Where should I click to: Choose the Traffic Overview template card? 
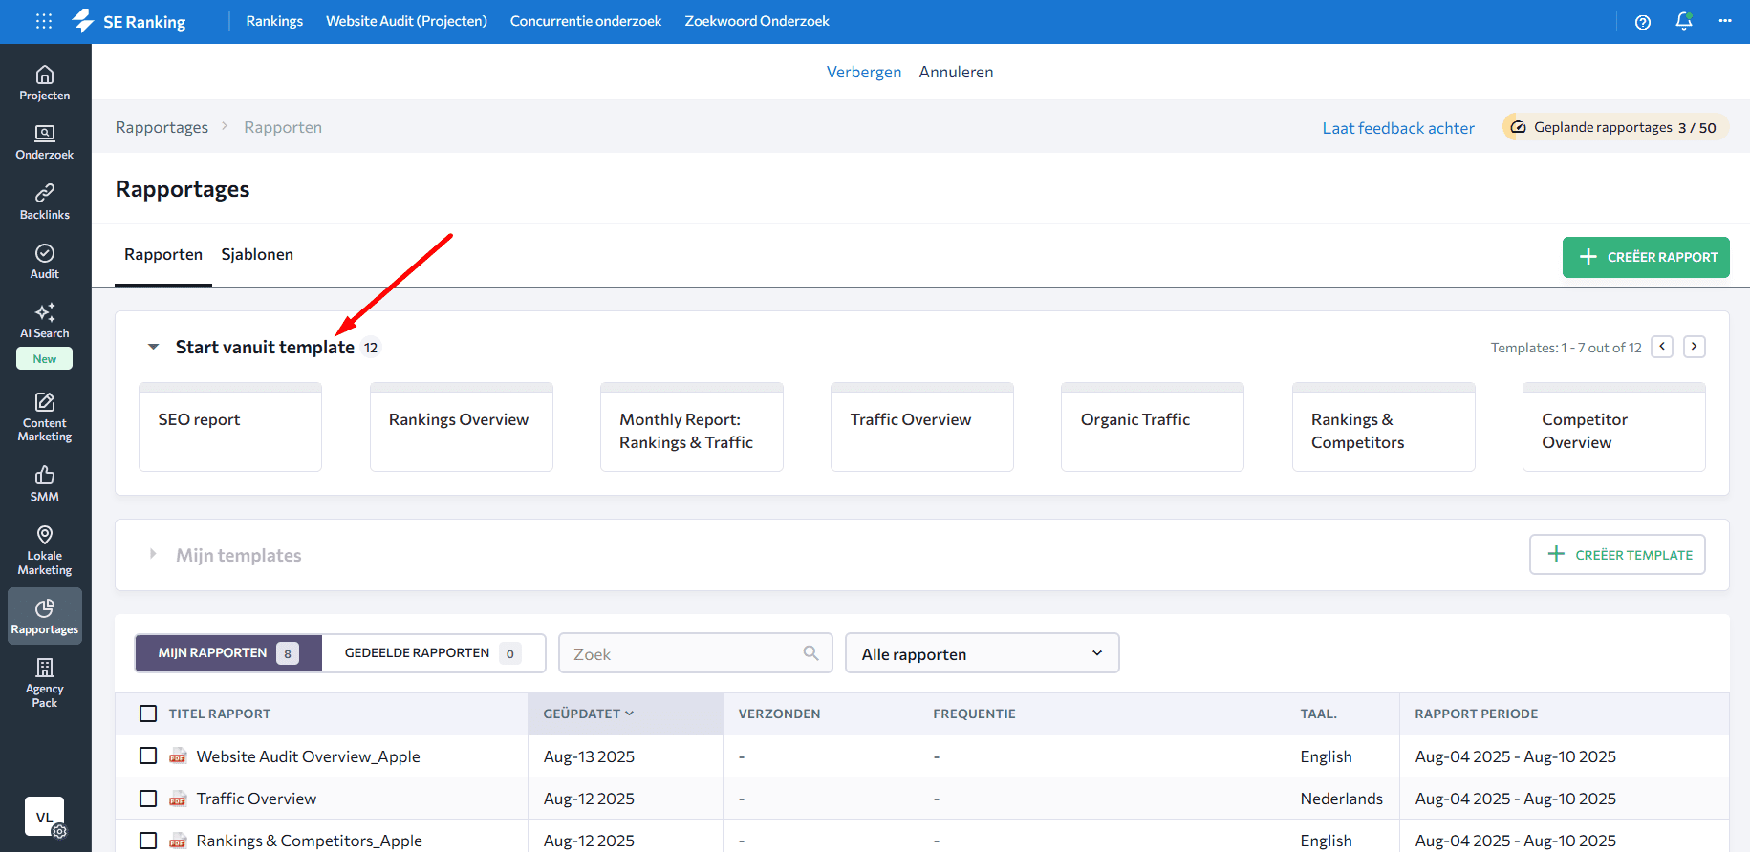922,427
